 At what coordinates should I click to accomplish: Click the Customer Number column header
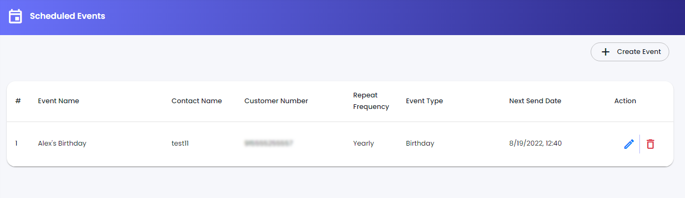pyautogui.click(x=276, y=101)
